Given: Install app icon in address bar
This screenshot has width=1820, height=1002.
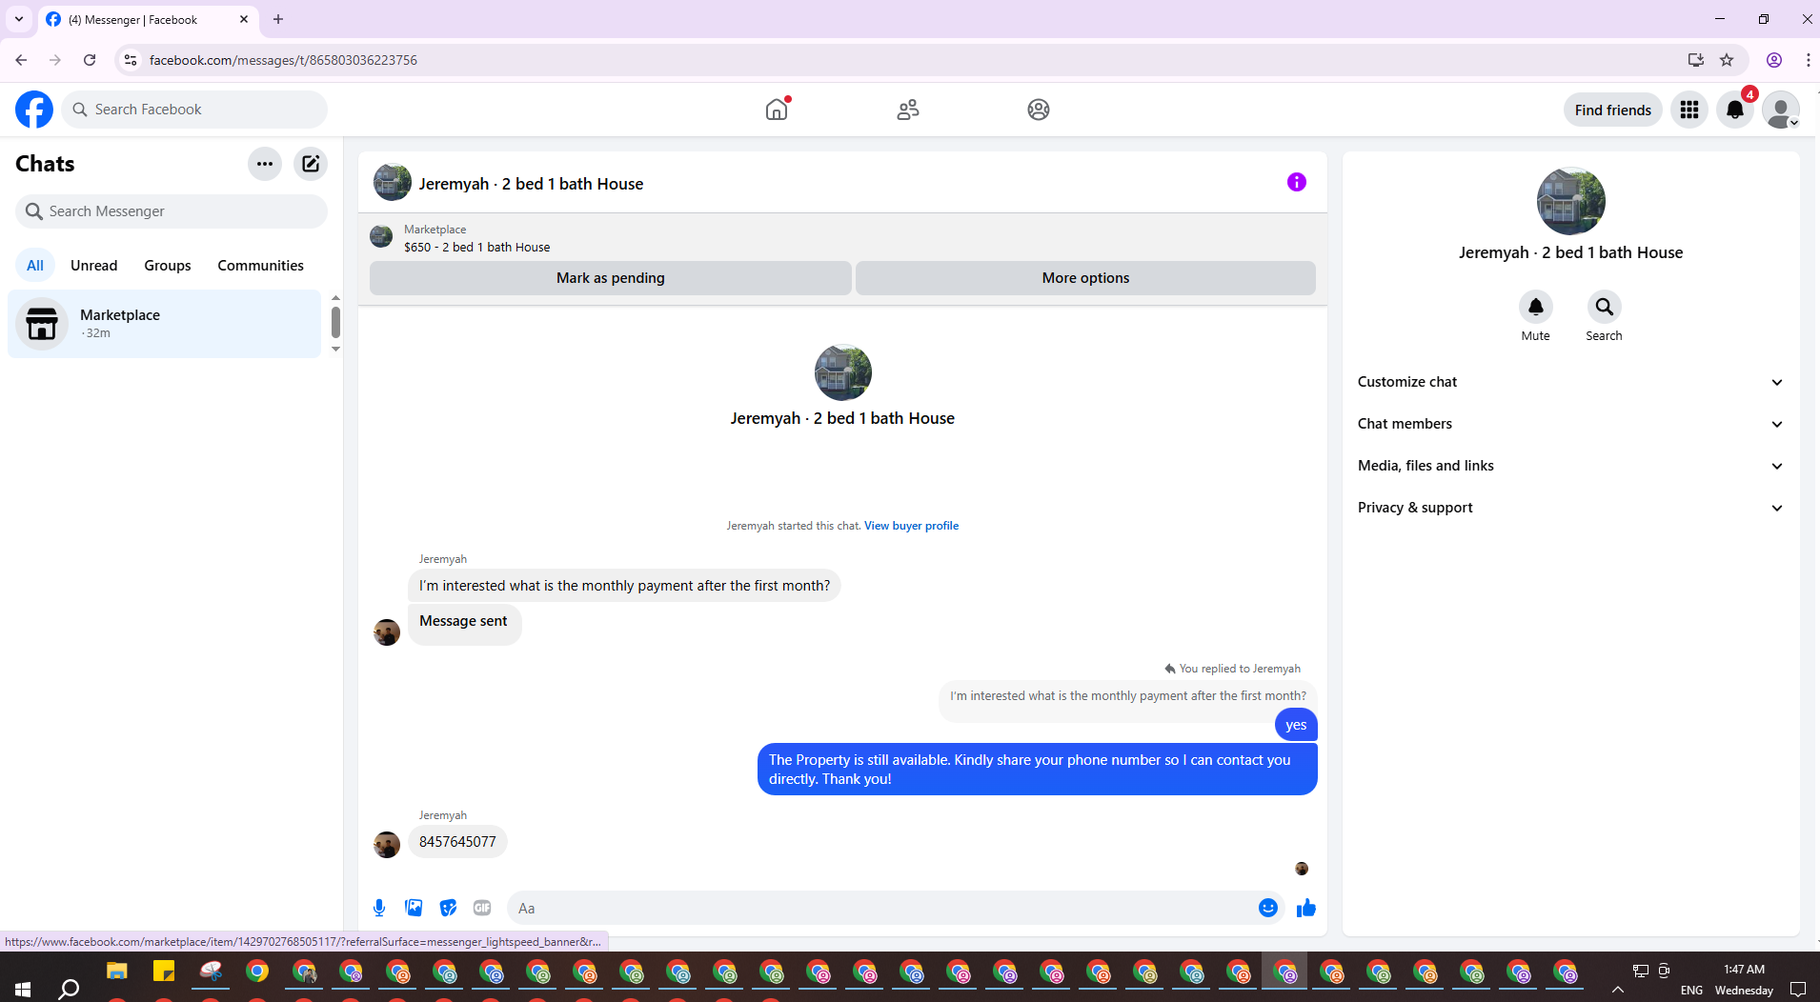Looking at the screenshot, I should pos(1695,60).
